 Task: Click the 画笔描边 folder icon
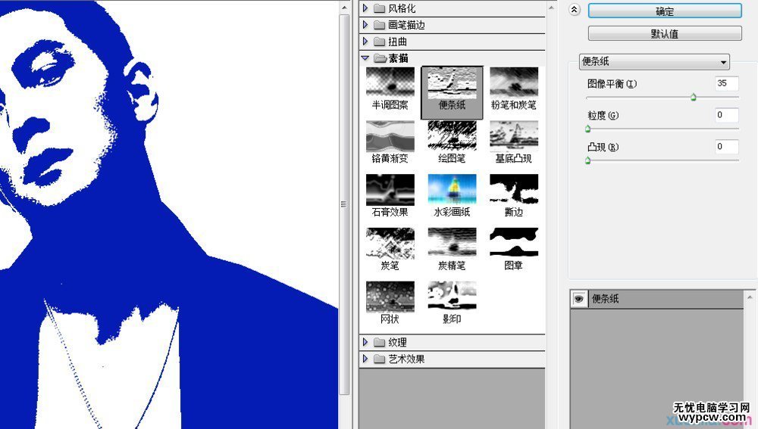[x=380, y=25]
